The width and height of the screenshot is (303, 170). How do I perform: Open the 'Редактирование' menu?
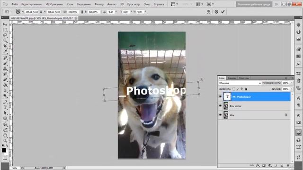(x=32, y=4)
